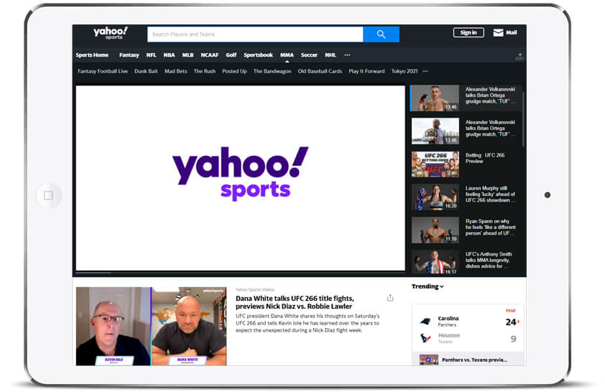Open the MLB tab

tap(188, 55)
